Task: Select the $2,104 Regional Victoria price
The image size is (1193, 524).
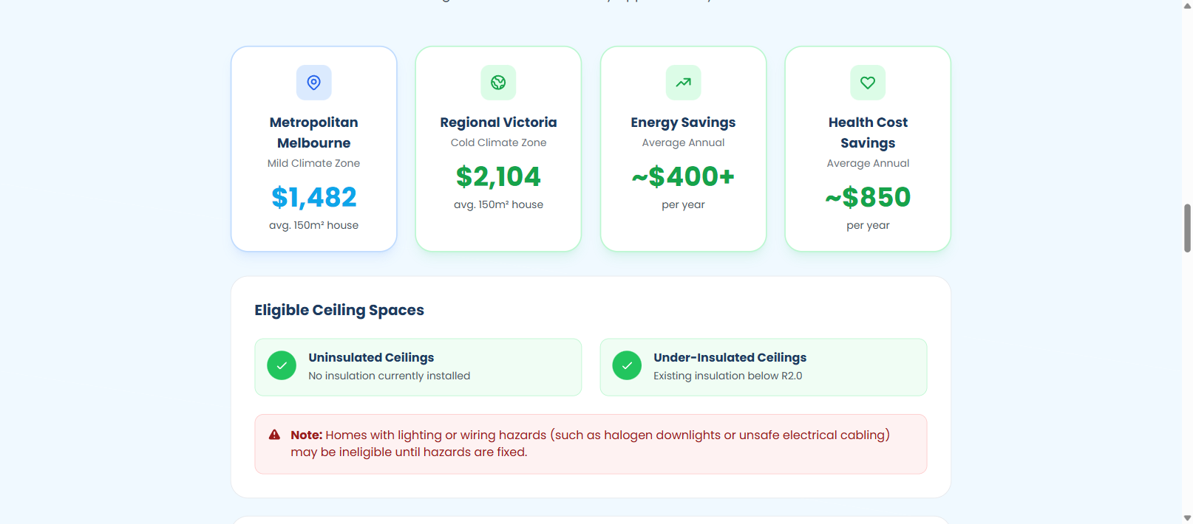Action: 498,176
